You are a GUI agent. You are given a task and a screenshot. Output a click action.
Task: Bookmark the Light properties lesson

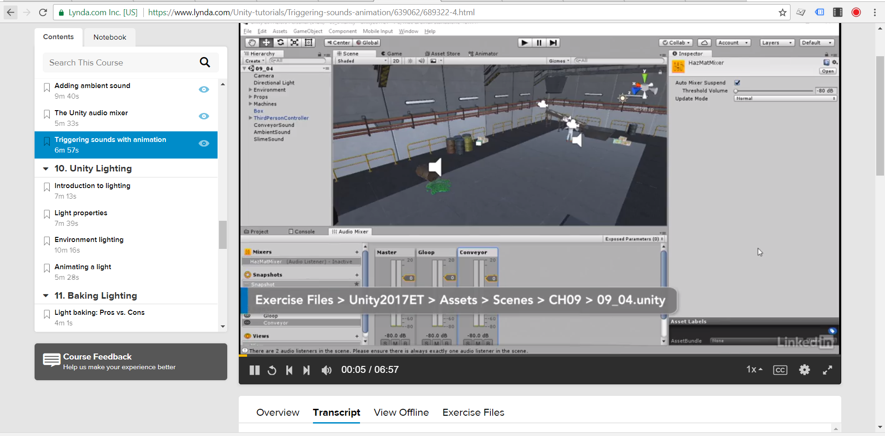pos(47,215)
